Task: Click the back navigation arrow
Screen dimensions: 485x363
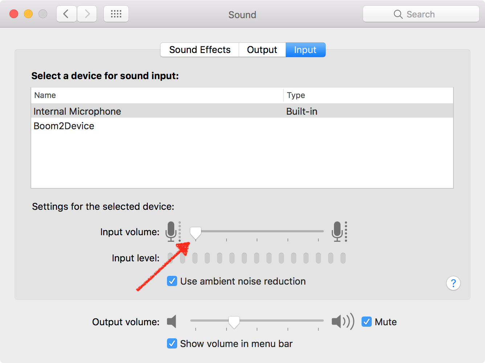Action: pos(66,13)
